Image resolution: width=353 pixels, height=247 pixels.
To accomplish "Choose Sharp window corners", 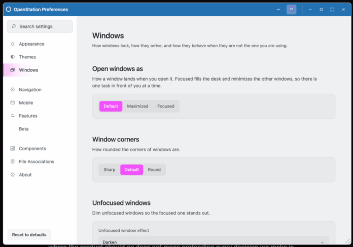I will 110,169.
